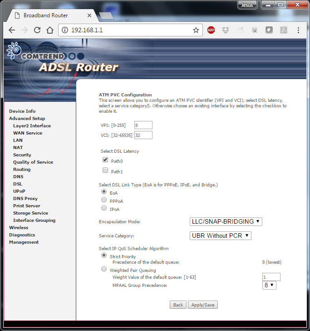
Task: Select the PPPoA link type
Action: [104, 200]
